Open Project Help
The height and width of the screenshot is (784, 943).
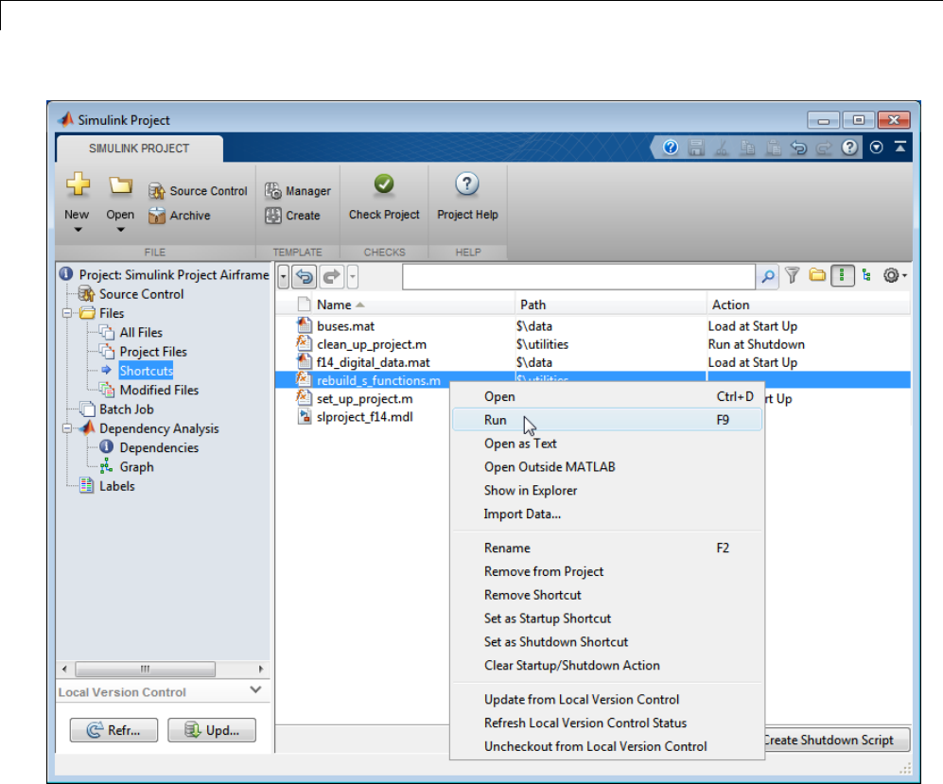point(467,198)
